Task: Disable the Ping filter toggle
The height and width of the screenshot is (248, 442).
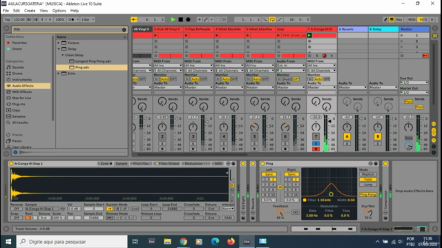Action: 305,200
